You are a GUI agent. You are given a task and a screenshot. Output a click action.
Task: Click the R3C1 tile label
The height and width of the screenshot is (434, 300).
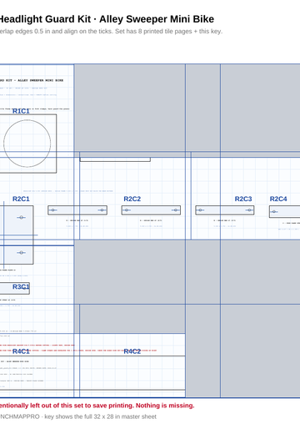click(x=21, y=287)
